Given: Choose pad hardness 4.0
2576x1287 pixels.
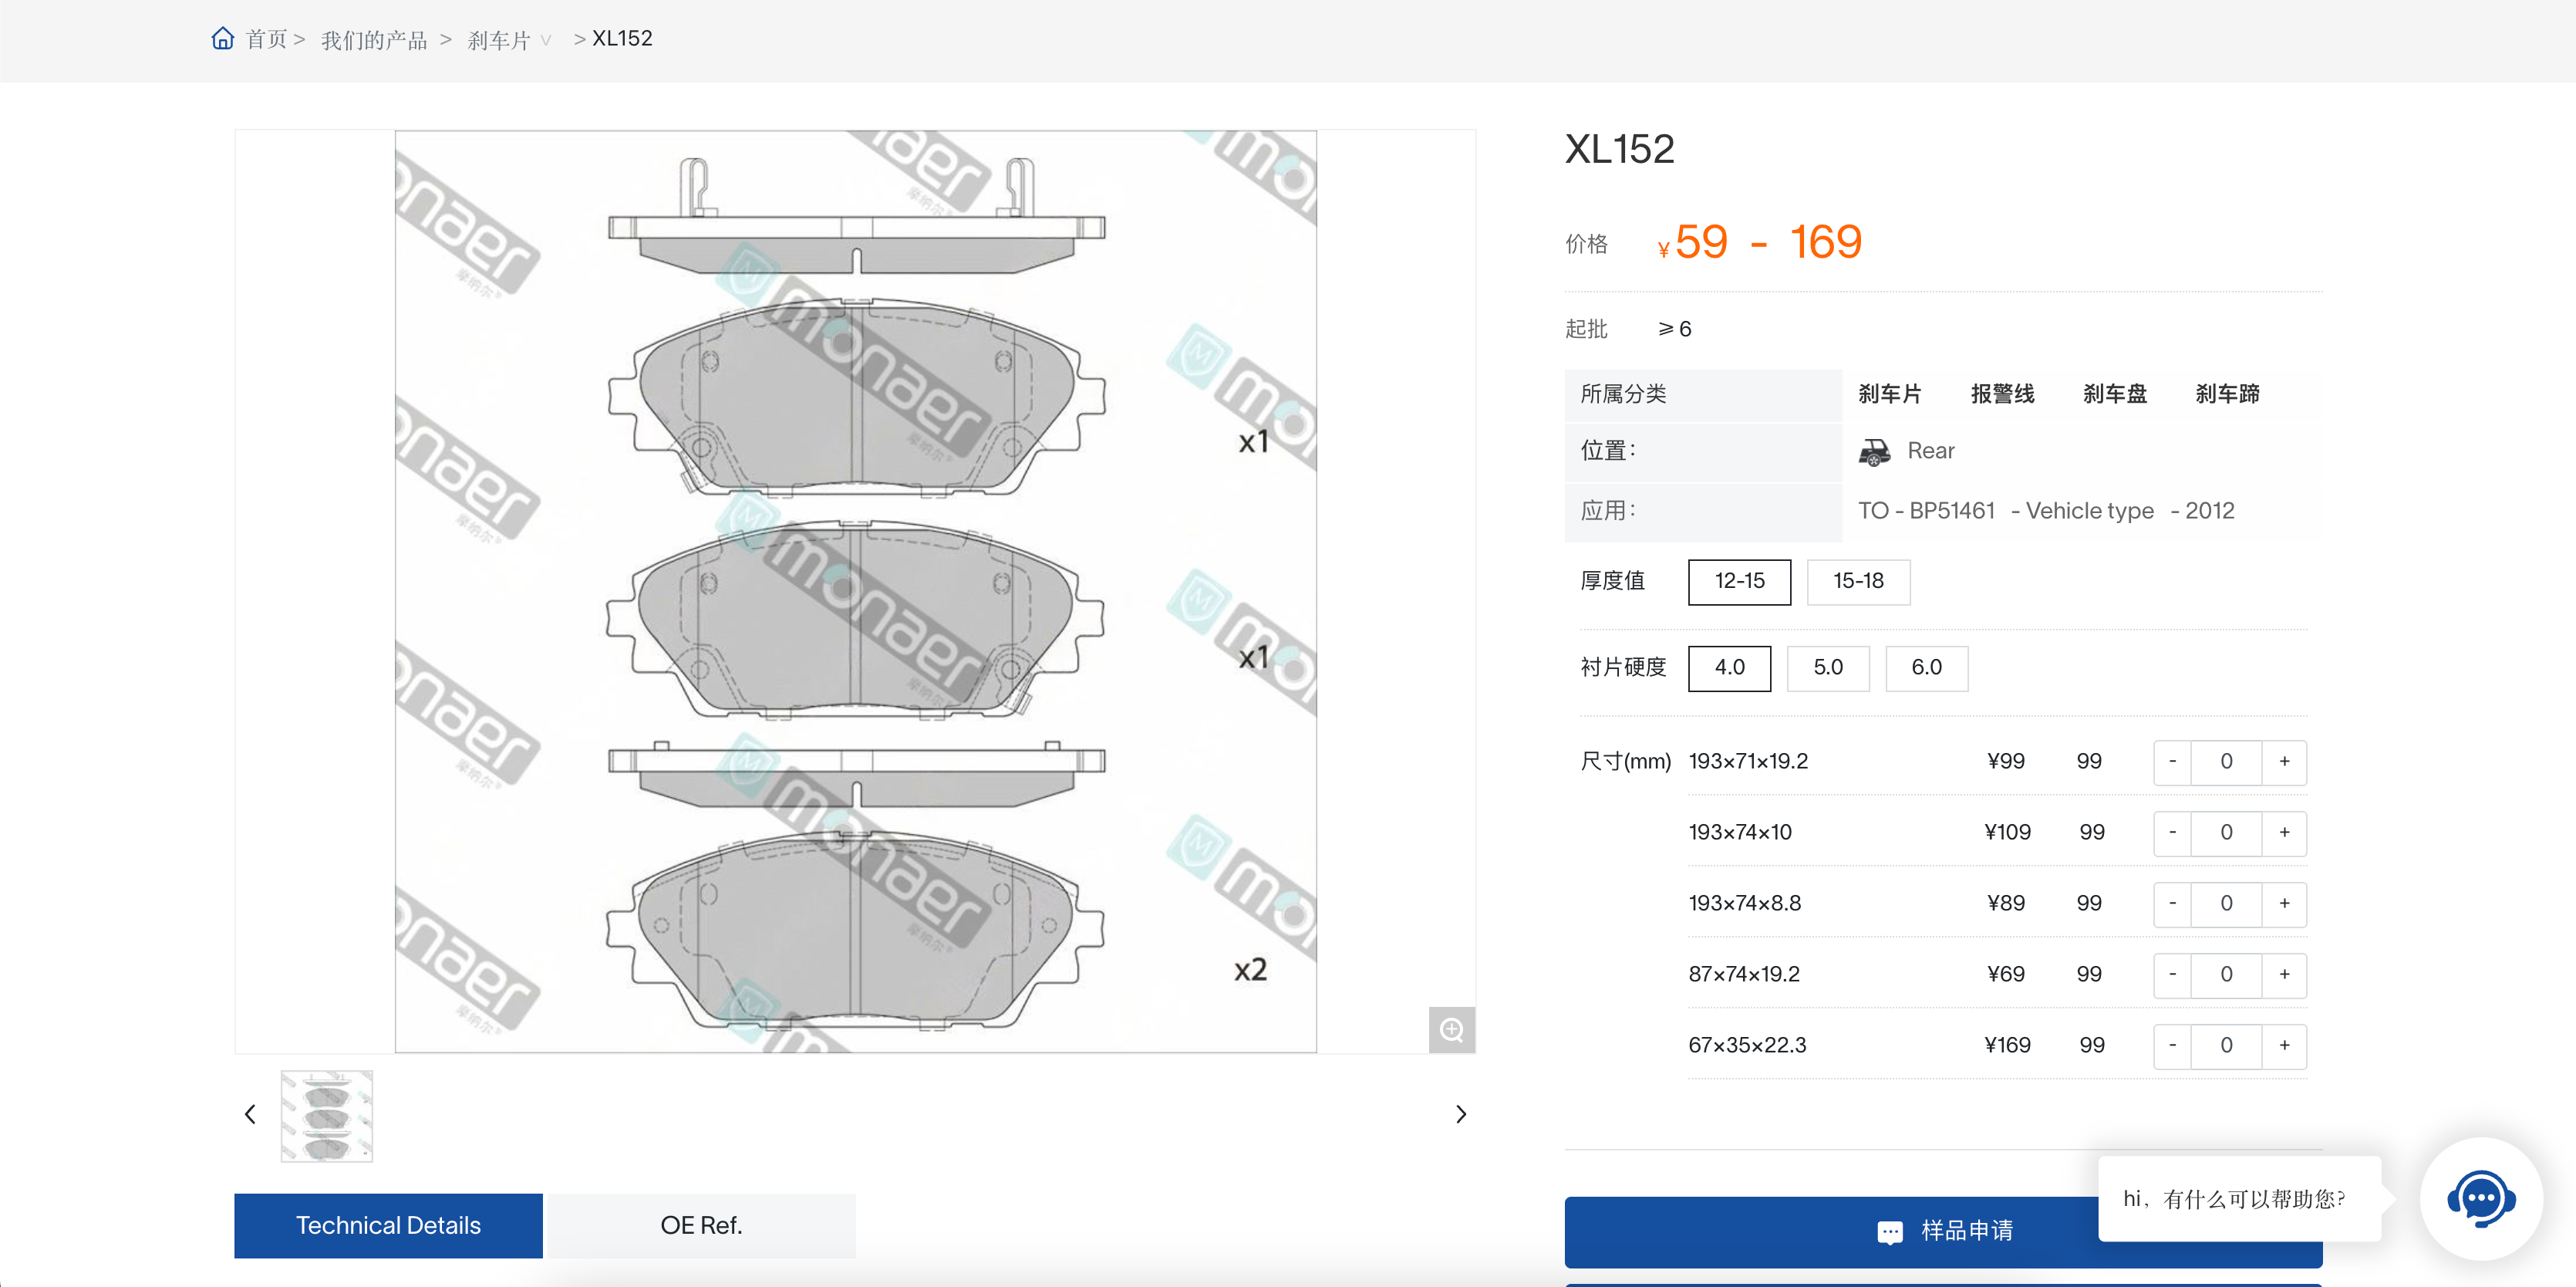Looking at the screenshot, I should click(1729, 667).
